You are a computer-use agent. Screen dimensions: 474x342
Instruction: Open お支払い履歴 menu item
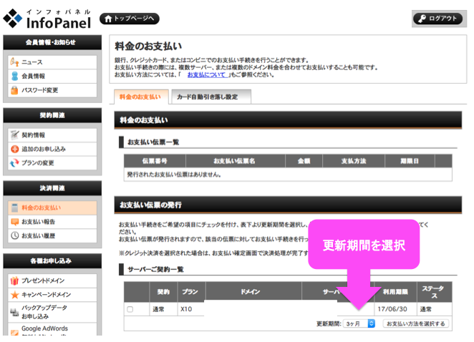pos(52,235)
